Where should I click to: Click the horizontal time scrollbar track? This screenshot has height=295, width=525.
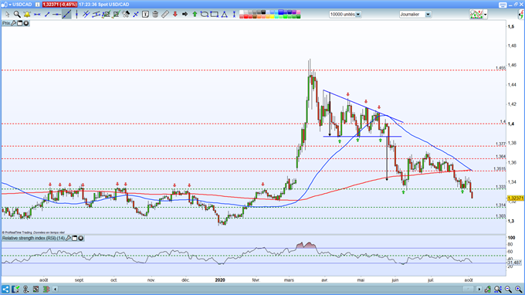click(266, 289)
